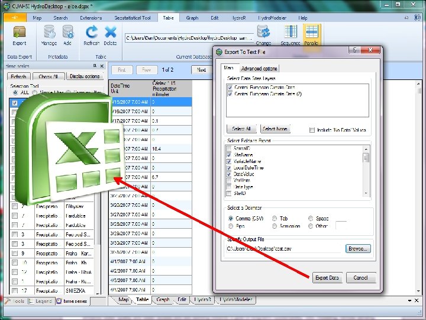Cancel the export dialog
Viewport: 426px width, 320px height.
point(361,277)
